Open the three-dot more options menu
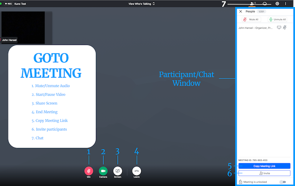 pos(286,4)
